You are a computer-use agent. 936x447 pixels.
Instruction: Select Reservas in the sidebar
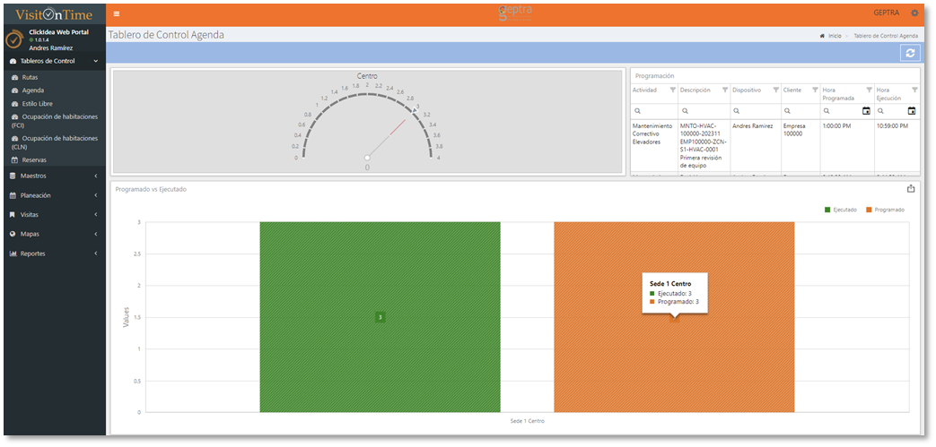pos(34,159)
